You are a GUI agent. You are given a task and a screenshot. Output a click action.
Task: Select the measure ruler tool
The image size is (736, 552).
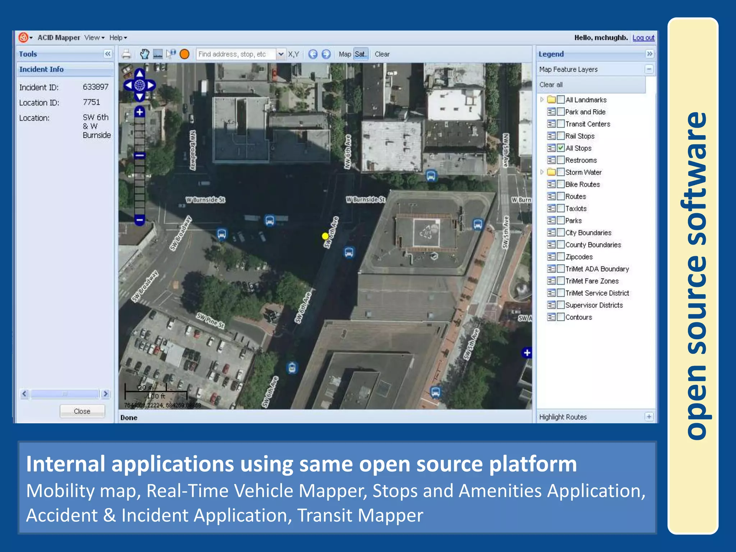(158, 54)
